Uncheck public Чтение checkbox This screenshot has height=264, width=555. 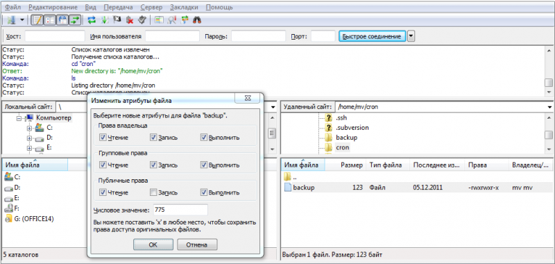(103, 192)
